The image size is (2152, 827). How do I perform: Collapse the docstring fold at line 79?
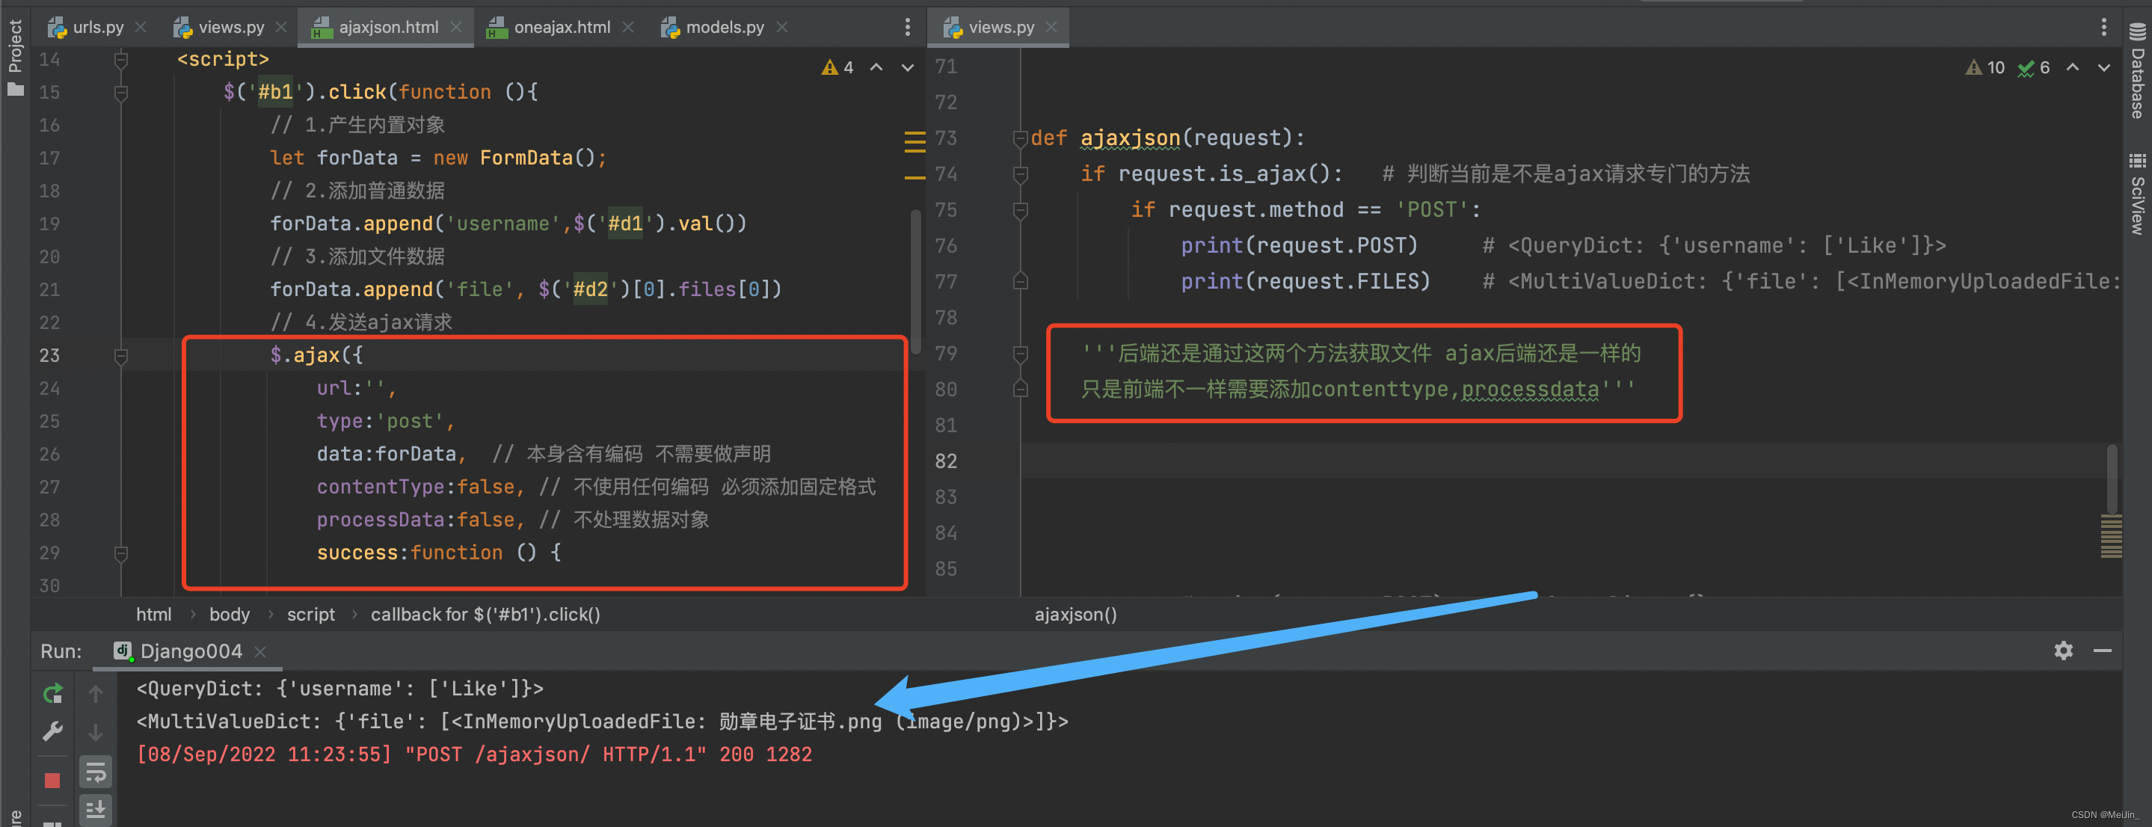pos(1020,354)
